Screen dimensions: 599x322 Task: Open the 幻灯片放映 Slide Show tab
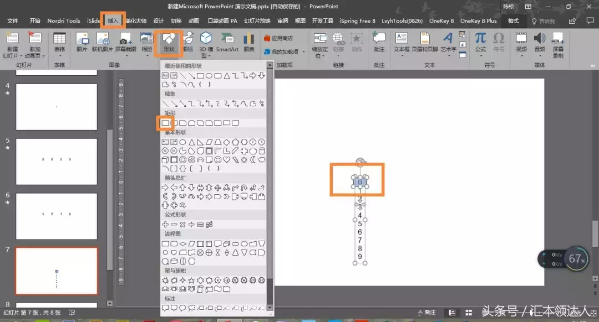point(257,21)
